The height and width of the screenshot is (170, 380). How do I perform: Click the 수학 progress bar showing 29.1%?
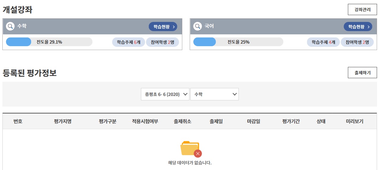pyautogui.click(x=49, y=42)
